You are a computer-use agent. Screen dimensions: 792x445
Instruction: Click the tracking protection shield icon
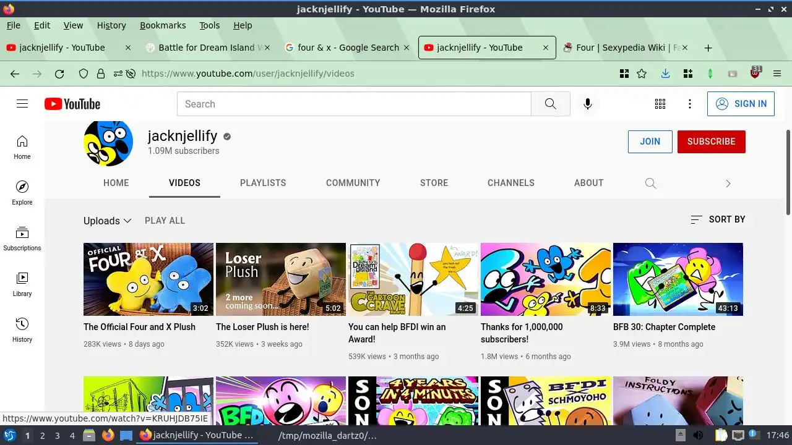click(84, 74)
